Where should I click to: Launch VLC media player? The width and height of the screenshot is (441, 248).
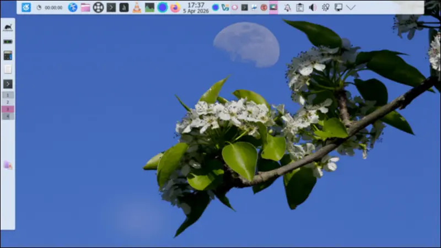tap(137, 7)
